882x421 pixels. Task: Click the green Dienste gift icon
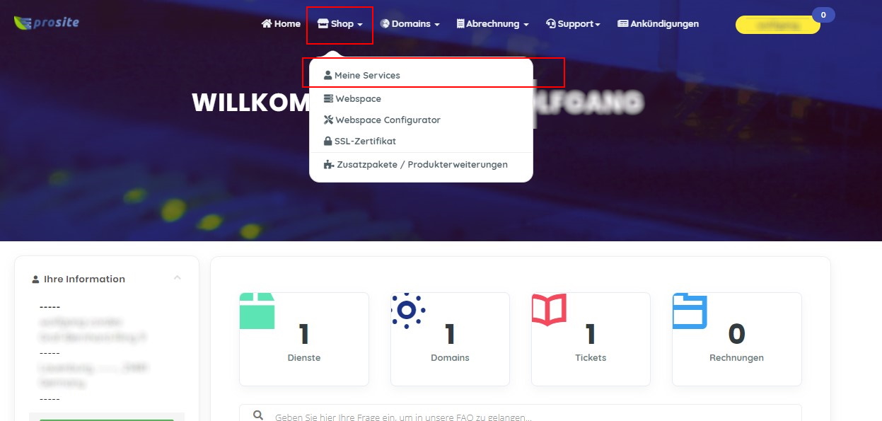point(257,311)
